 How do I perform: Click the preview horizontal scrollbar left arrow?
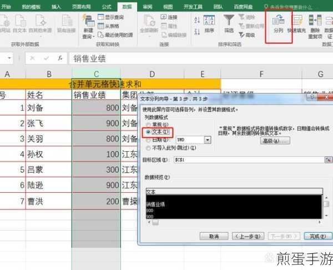pos(149,222)
